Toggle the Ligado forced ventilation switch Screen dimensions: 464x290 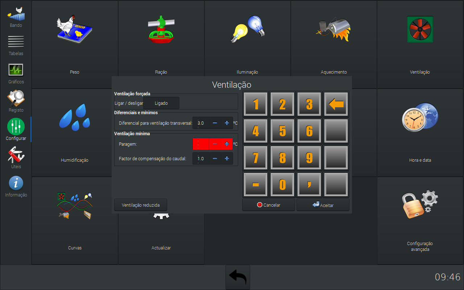161,103
